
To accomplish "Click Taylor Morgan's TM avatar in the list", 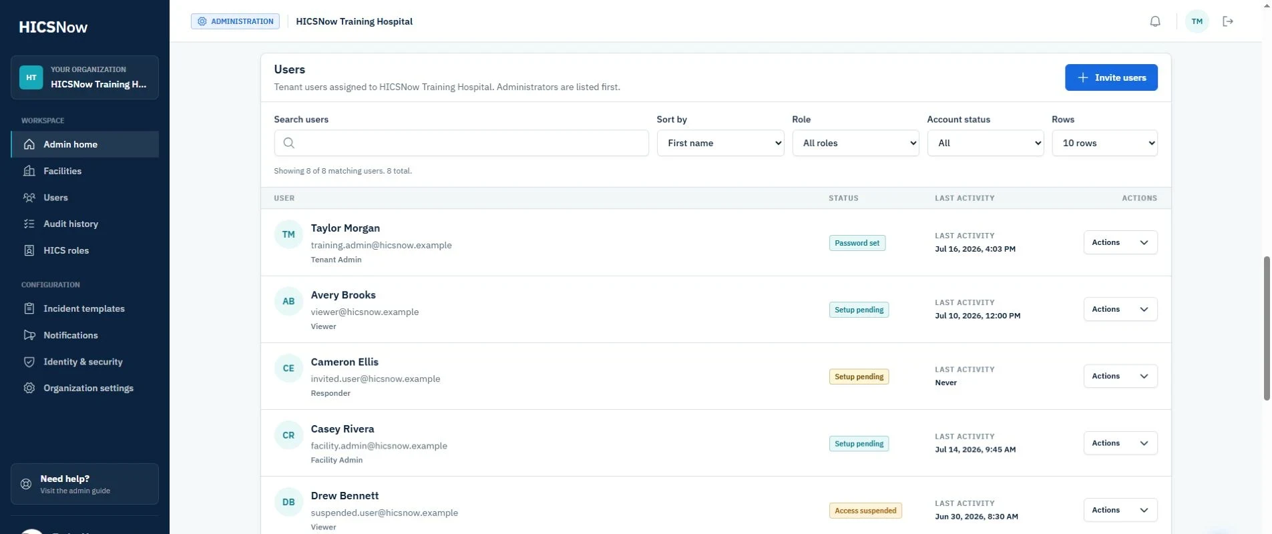I will coord(288,234).
